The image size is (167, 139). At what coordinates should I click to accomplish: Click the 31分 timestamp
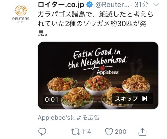tap(141, 5)
